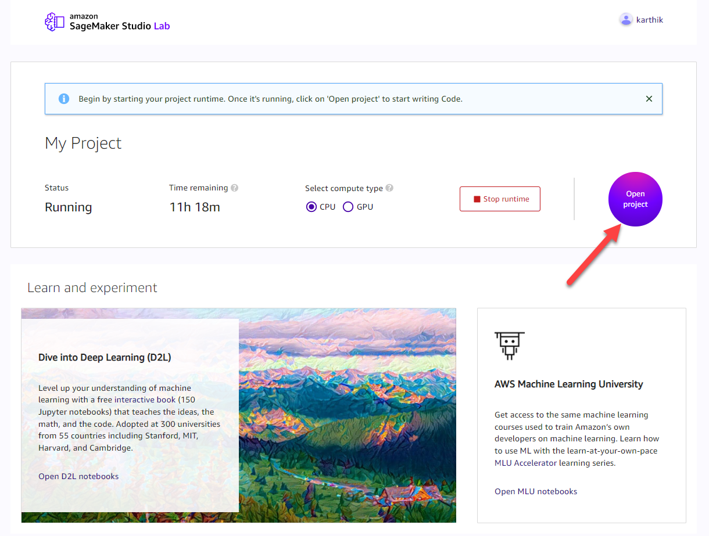Click the help icon beside Select compute type
709x536 pixels.
point(389,188)
